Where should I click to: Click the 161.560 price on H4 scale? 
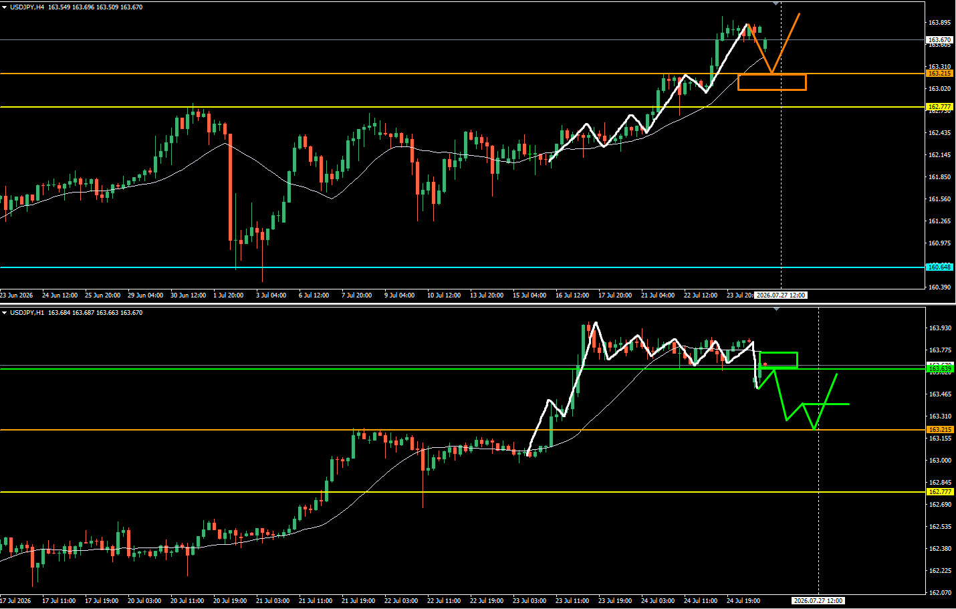coord(939,199)
